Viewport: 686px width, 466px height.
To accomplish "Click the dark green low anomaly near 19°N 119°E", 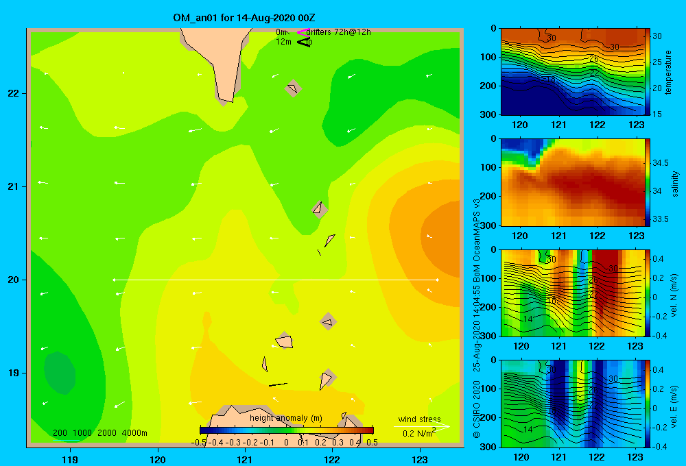I will 60,373.
